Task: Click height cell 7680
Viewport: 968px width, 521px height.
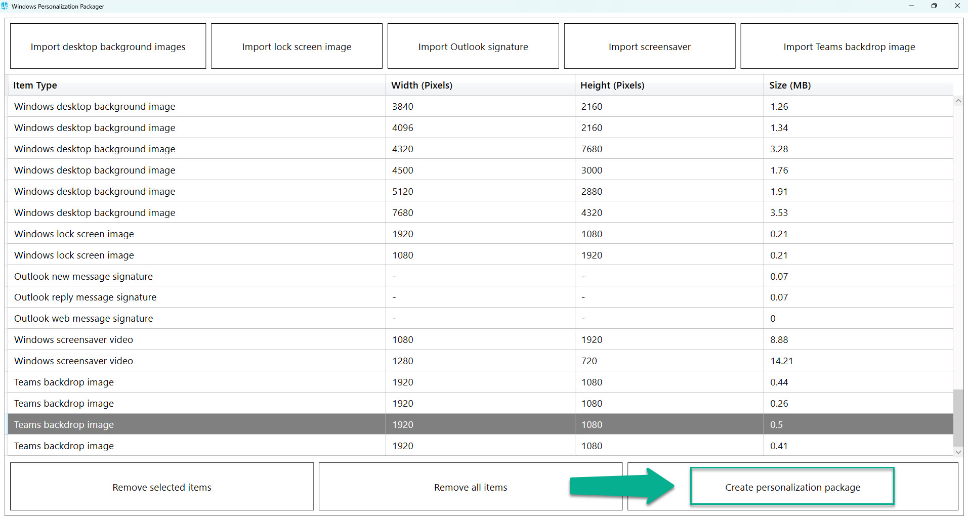Action: tap(669, 149)
